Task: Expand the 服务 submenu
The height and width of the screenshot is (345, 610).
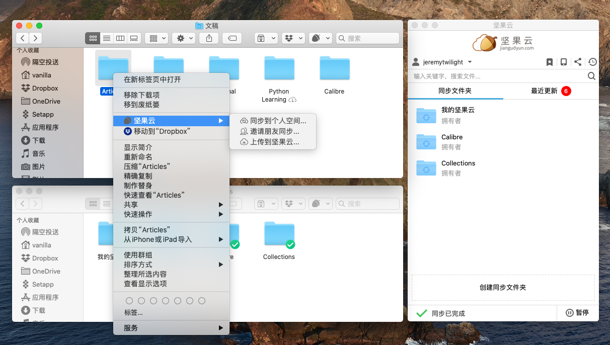Action: point(171,328)
